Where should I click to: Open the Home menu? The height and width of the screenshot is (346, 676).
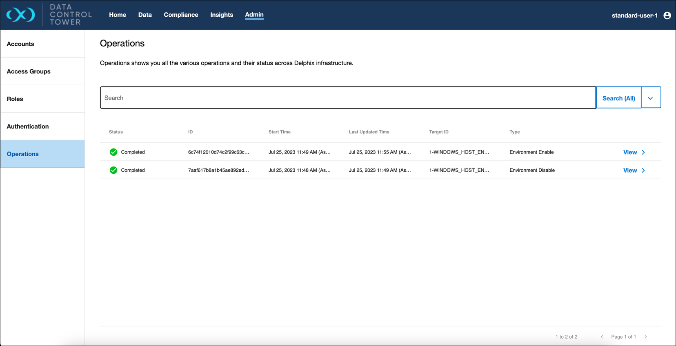118,15
